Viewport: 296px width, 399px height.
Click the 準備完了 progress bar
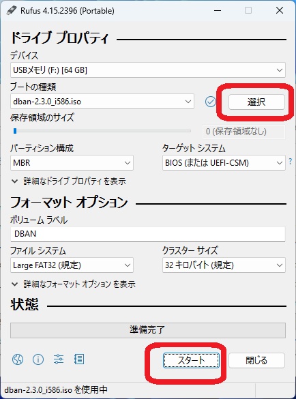[148, 330]
